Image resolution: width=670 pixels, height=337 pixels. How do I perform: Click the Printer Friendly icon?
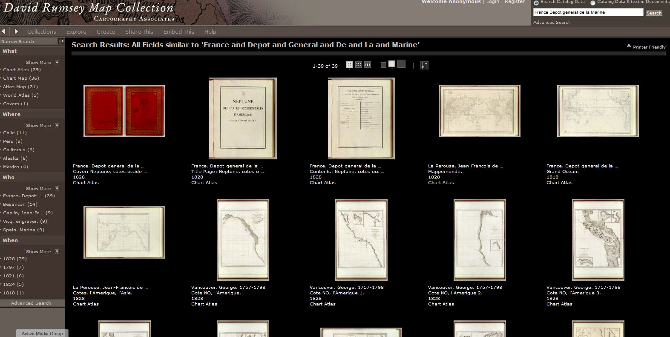point(629,46)
